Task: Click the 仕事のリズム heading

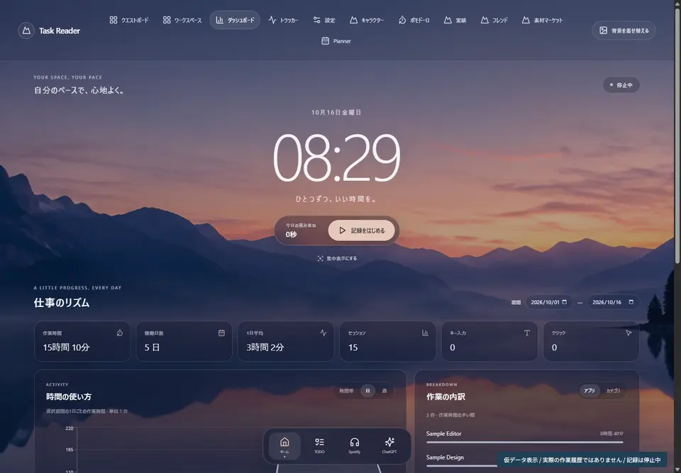Action: pyautogui.click(x=62, y=303)
